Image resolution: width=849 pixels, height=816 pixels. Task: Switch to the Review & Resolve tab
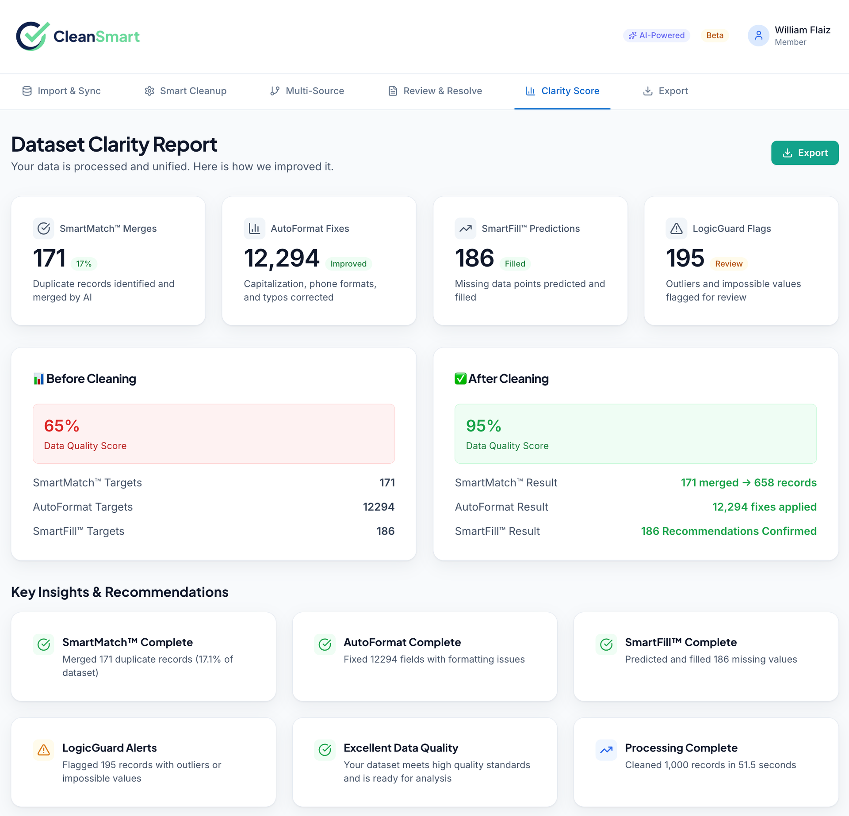pyautogui.click(x=435, y=91)
